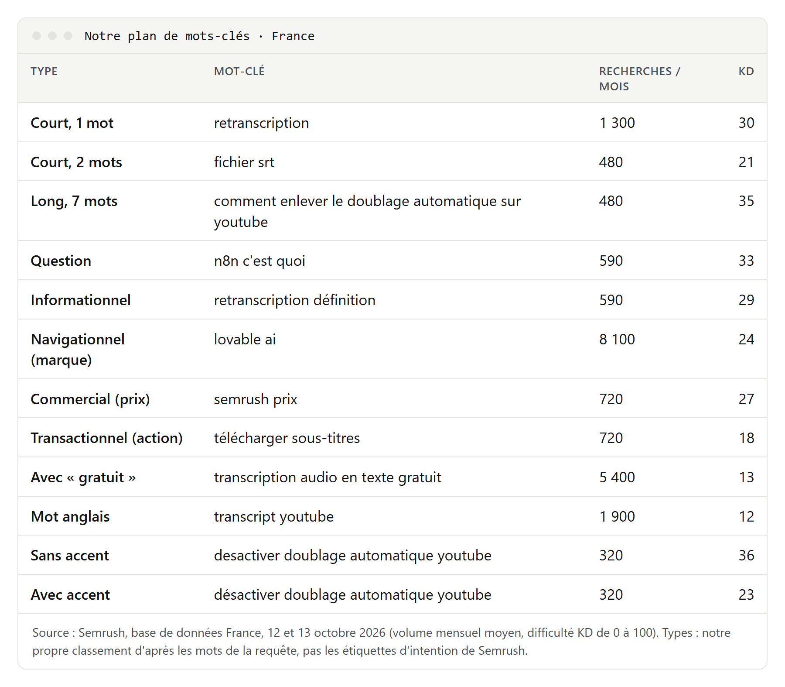This screenshot has width=785, height=687.
Task: Click the "n8n c'est quoi" keyword
Action: click(259, 261)
